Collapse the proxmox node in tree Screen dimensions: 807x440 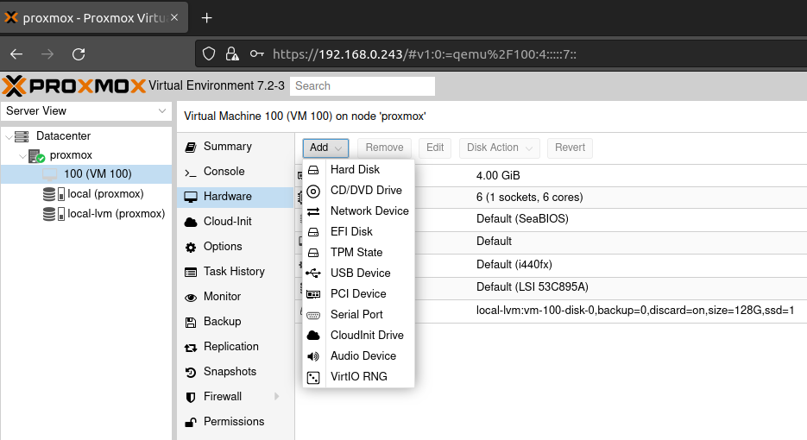click(x=22, y=155)
